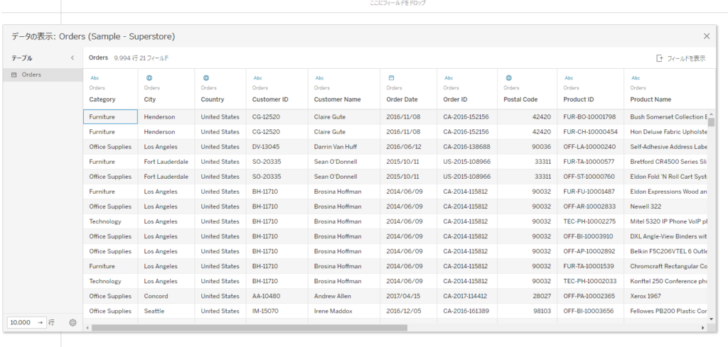Image resolution: width=728 pixels, height=347 pixels.
Task: Click the TEC-PH-10002275 product ID cell
Action: 591,221
